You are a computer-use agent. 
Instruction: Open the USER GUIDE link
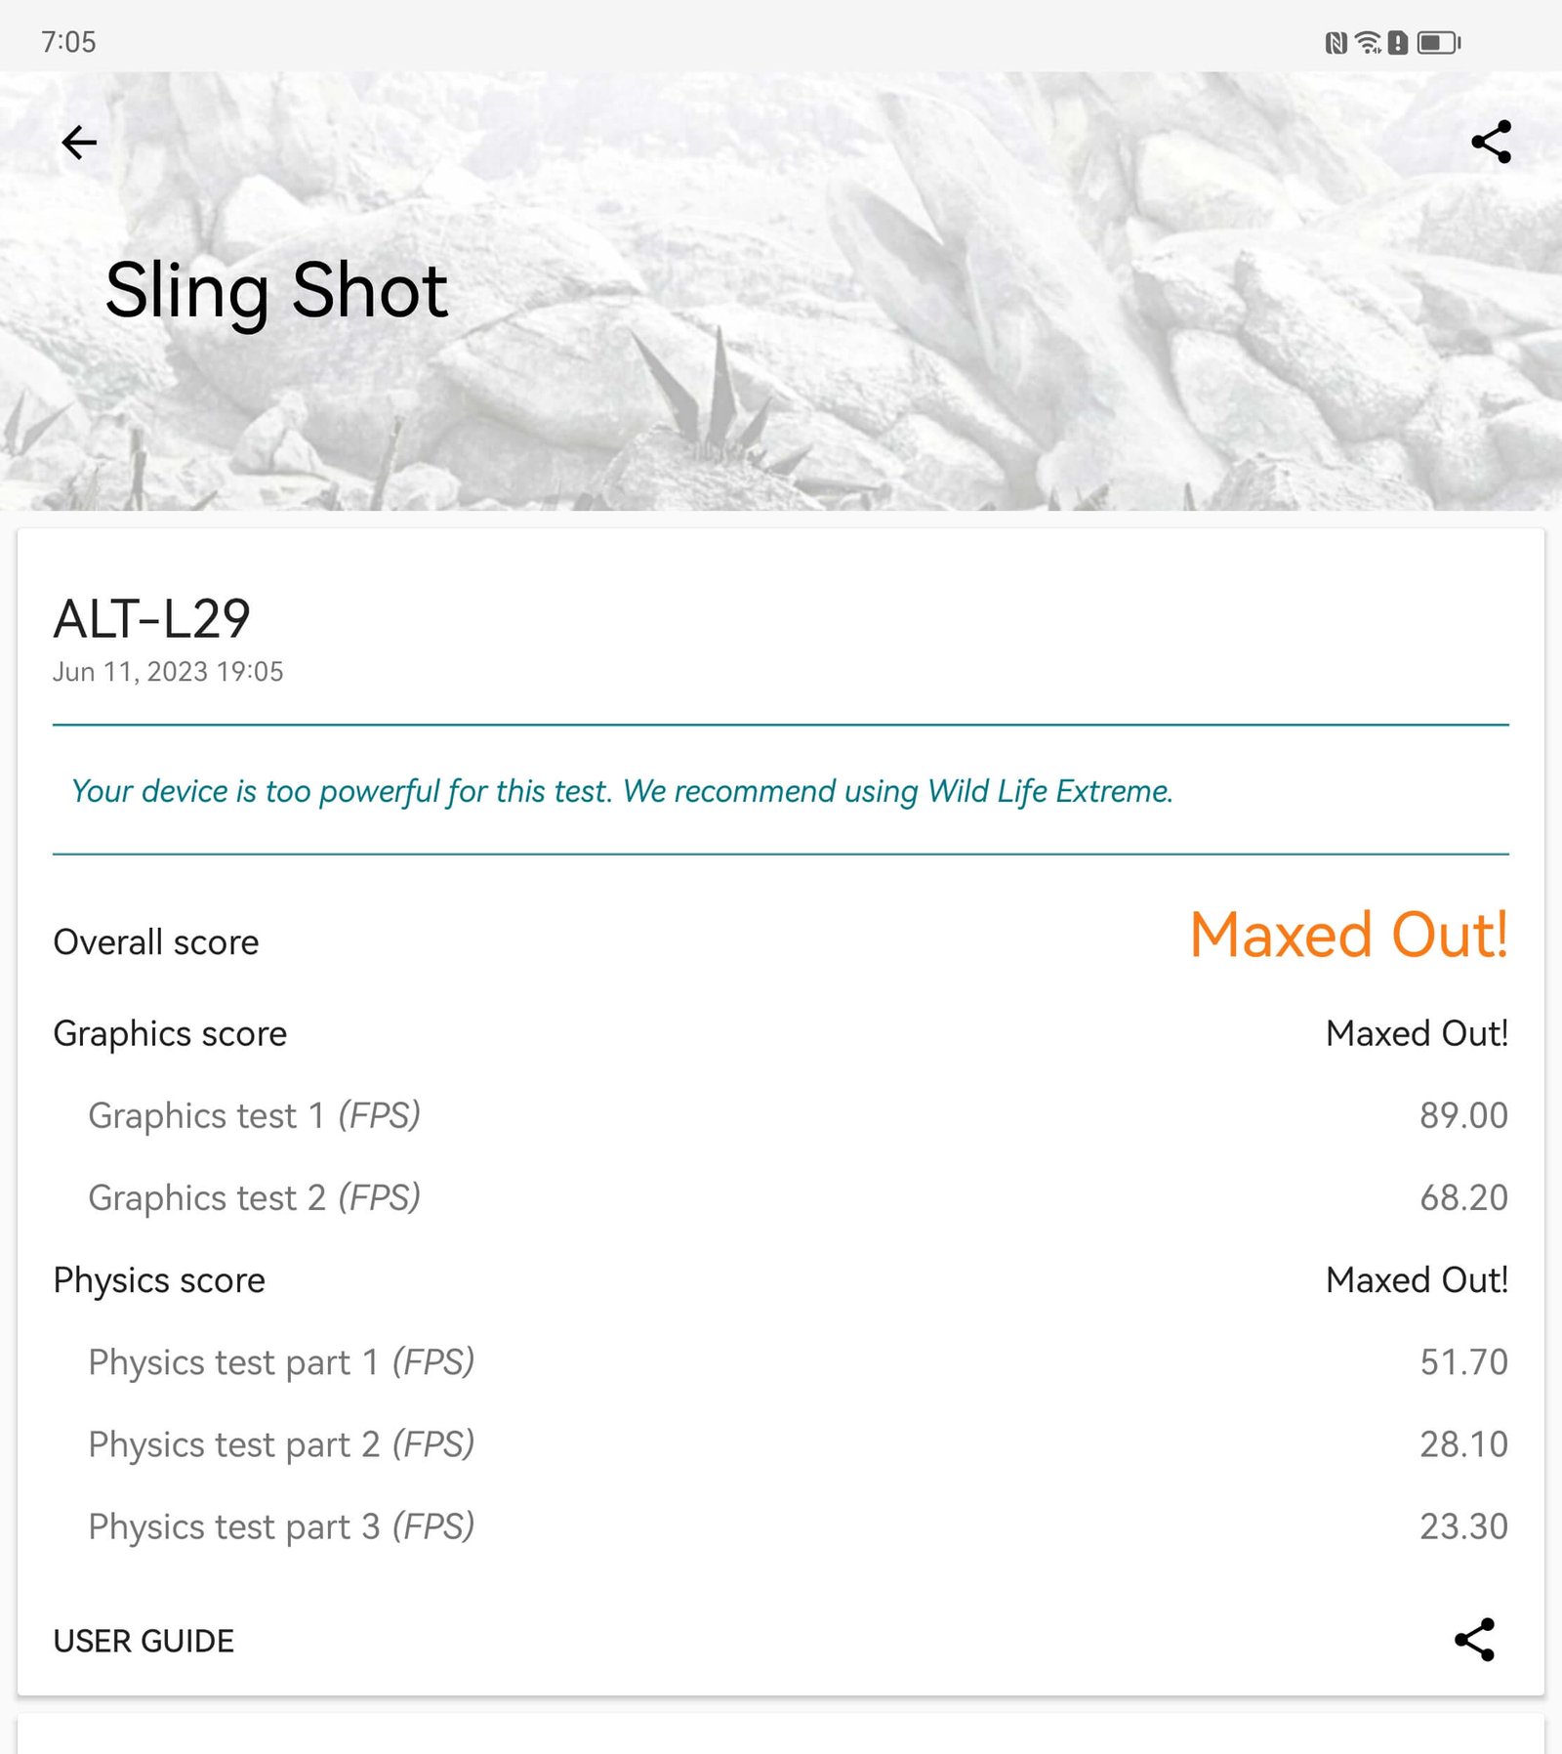coord(144,1641)
